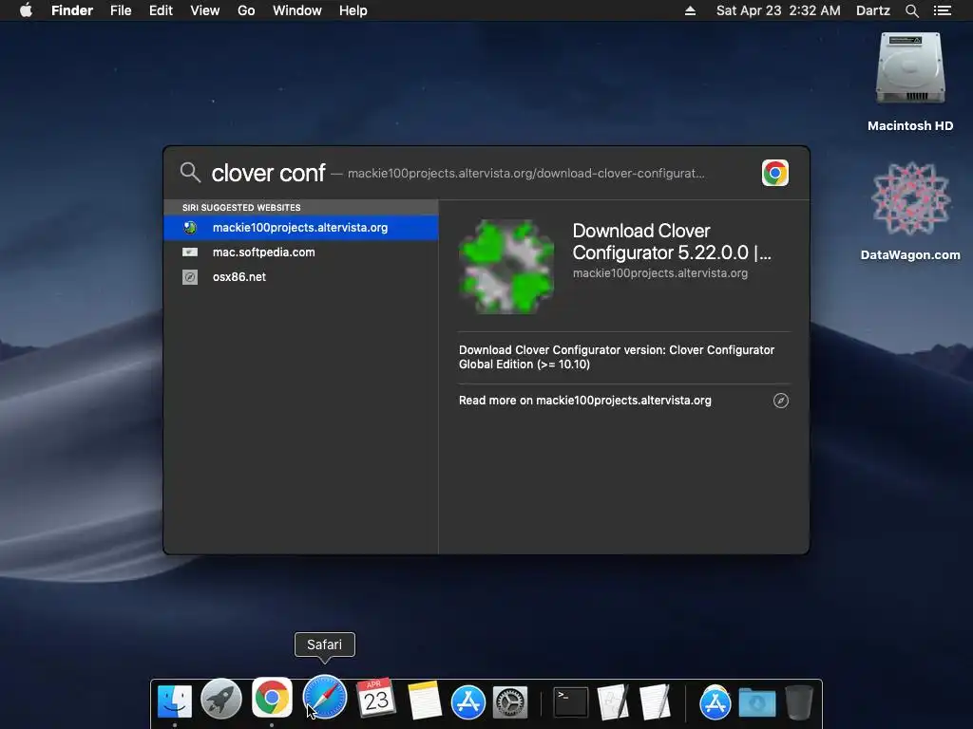Open Safari from the Dock

[325, 697]
